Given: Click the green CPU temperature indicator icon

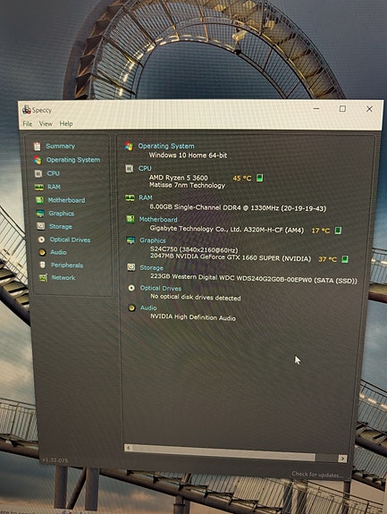Looking at the screenshot, I should (x=259, y=178).
